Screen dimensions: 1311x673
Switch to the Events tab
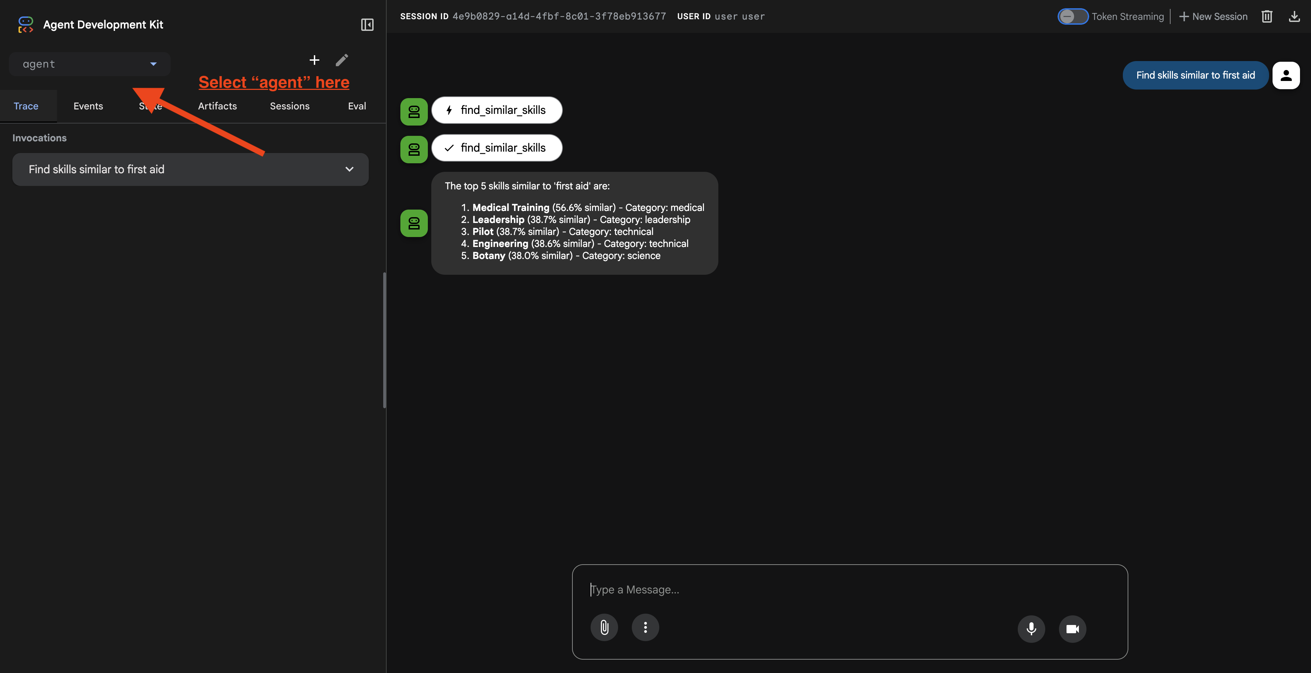[x=88, y=106]
